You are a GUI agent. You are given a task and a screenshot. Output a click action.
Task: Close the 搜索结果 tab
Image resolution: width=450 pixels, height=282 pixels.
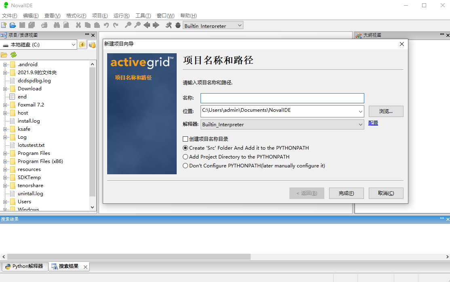pyautogui.click(x=86, y=267)
